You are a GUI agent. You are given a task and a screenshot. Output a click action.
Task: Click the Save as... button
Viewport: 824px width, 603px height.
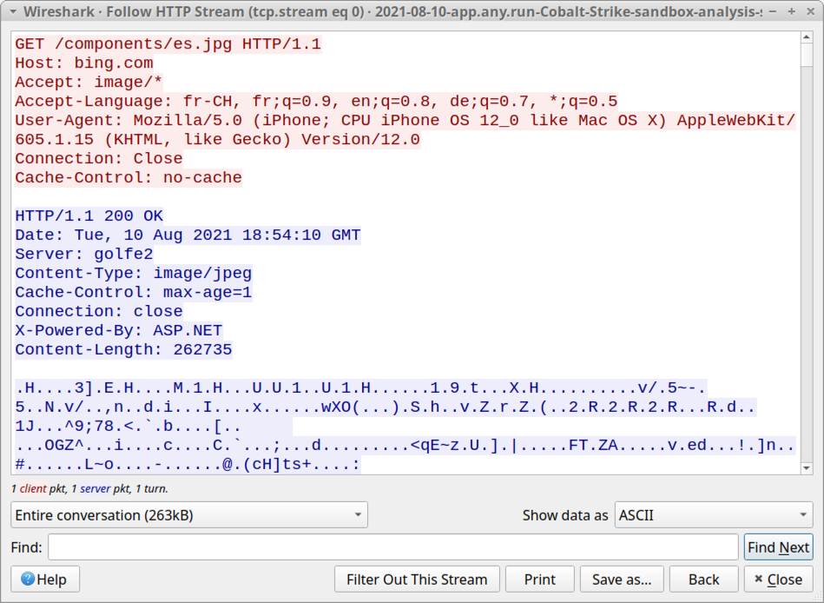(x=622, y=580)
